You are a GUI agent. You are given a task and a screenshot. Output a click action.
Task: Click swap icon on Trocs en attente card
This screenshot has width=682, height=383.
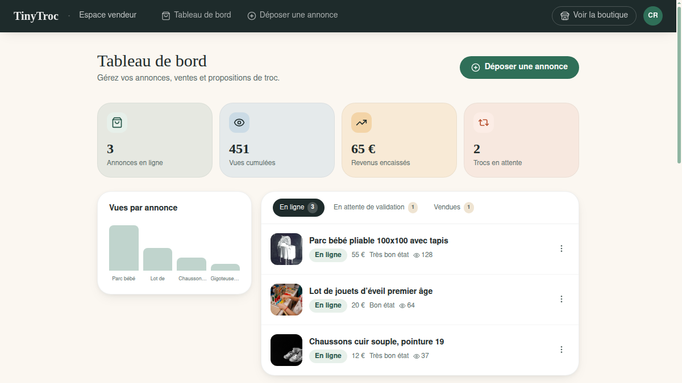tap(484, 123)
